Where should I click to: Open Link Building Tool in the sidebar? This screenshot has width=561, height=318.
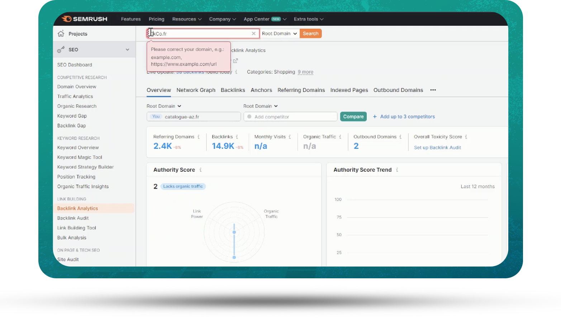point(77,228)
